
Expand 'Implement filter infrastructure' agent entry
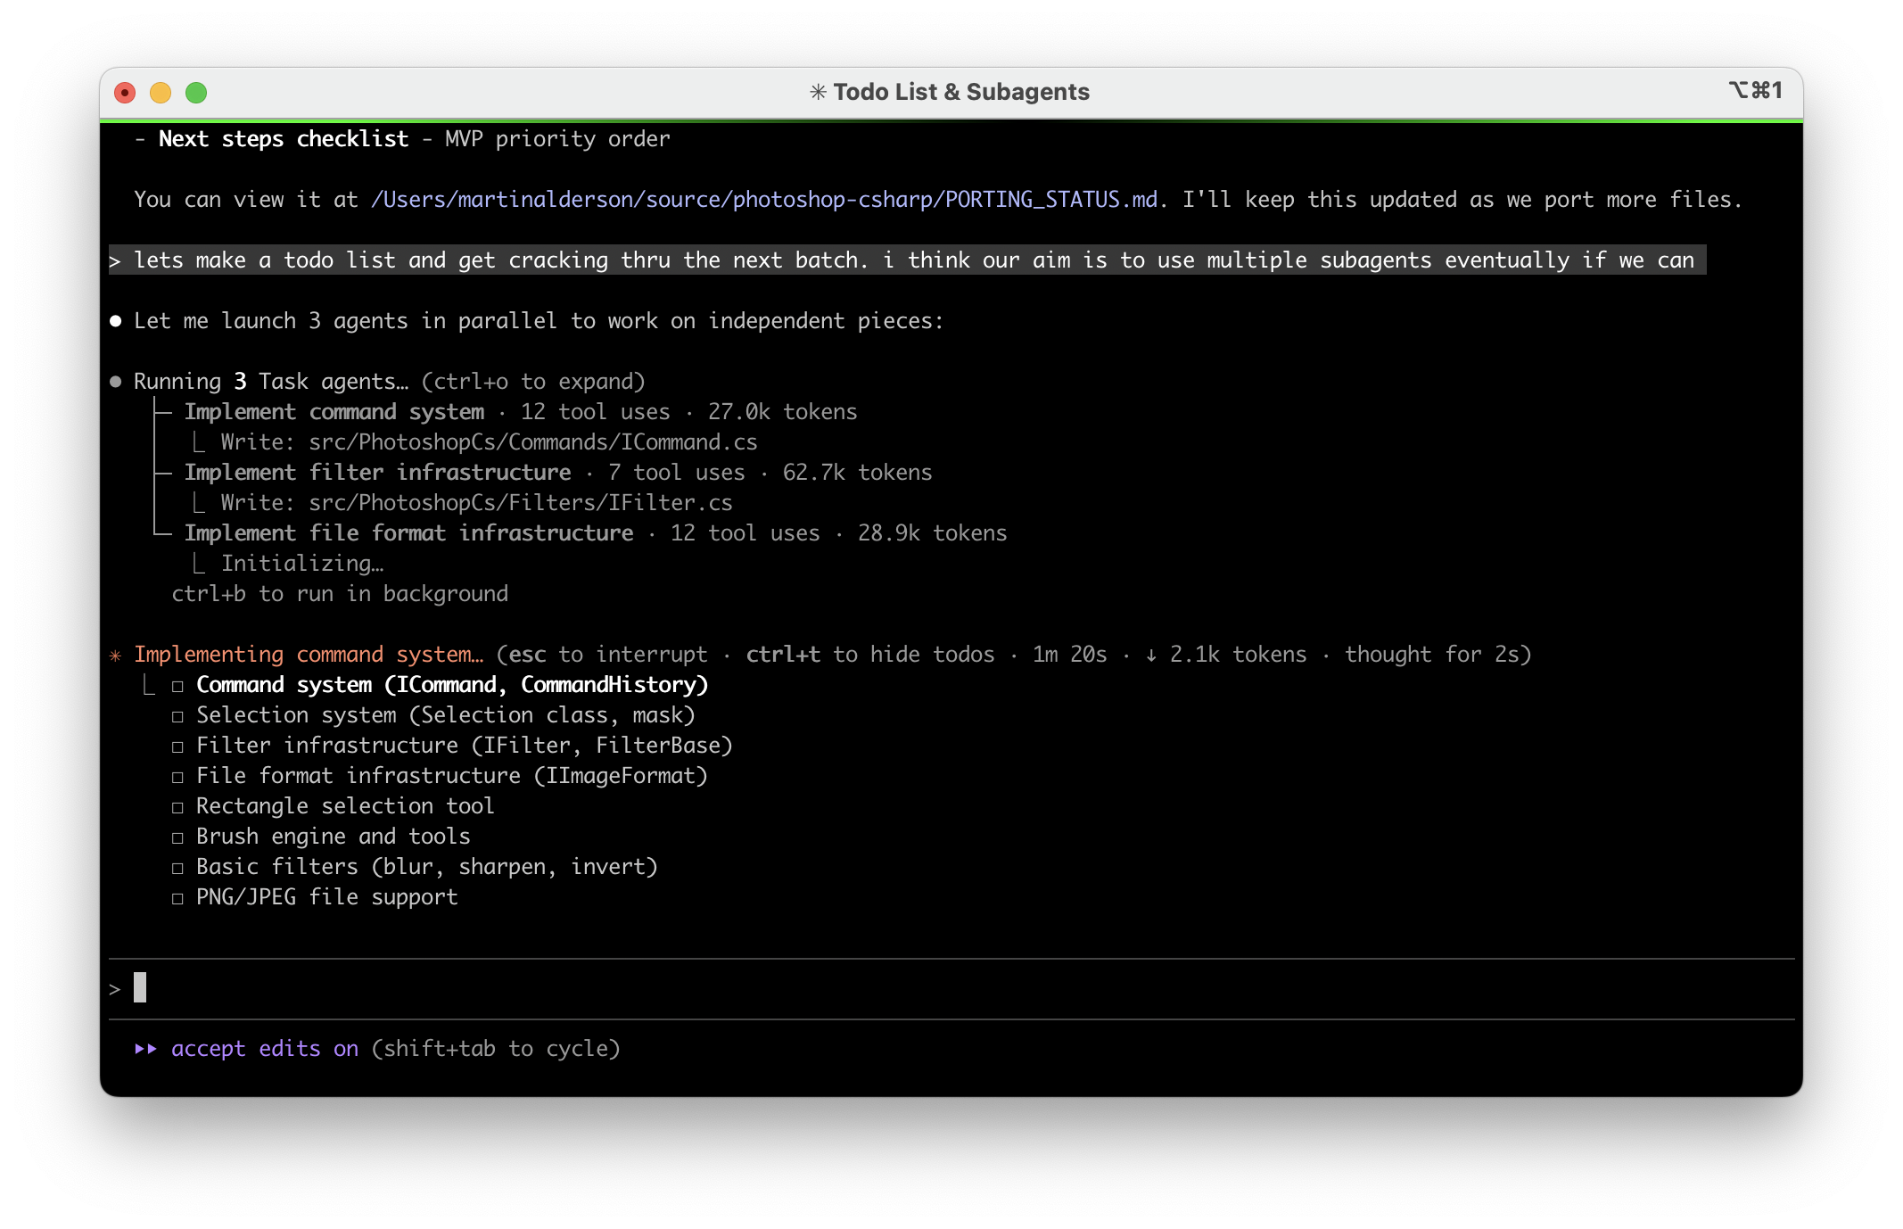[x=377, y=473]
